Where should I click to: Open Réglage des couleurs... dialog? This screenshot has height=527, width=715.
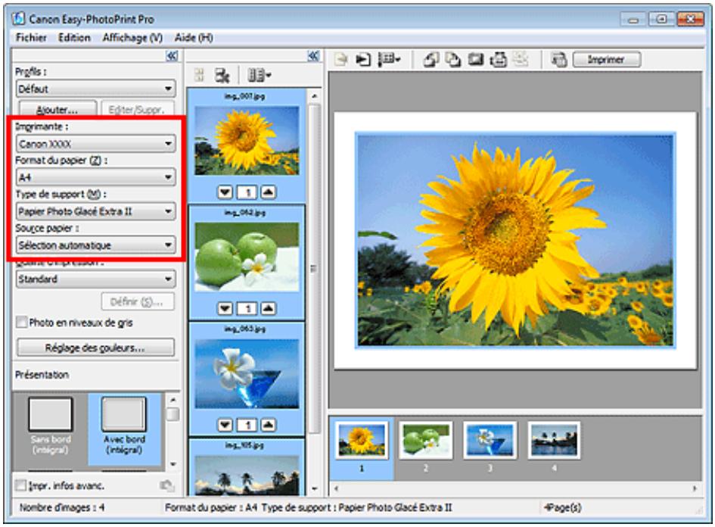(96, 348)
